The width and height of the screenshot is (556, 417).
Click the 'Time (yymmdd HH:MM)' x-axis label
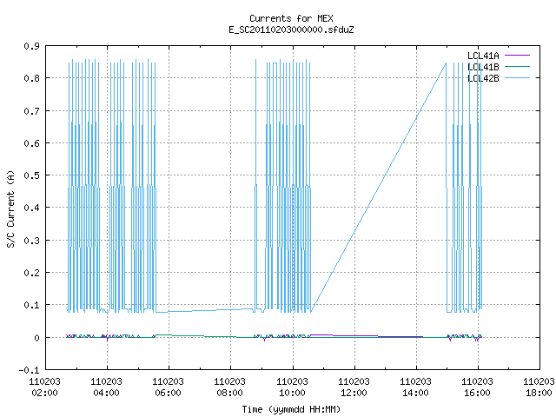[x=291, y=409]
